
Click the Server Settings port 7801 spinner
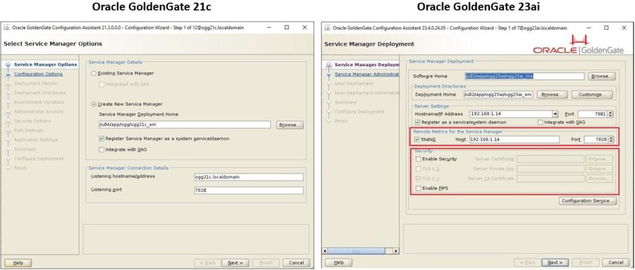point(610,114)
